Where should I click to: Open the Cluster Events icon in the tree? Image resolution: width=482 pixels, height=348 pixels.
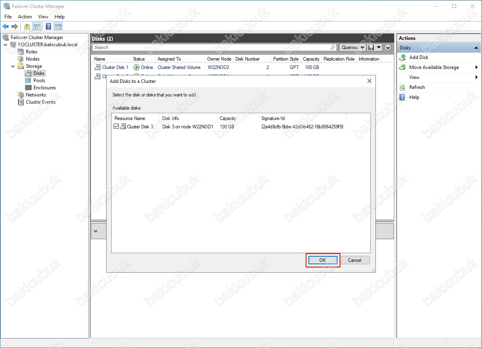coord(21,102)
